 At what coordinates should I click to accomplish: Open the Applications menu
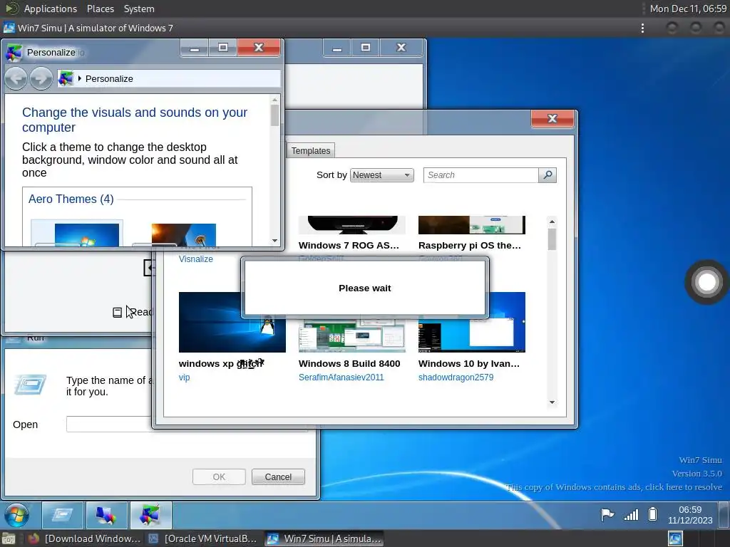51,9
